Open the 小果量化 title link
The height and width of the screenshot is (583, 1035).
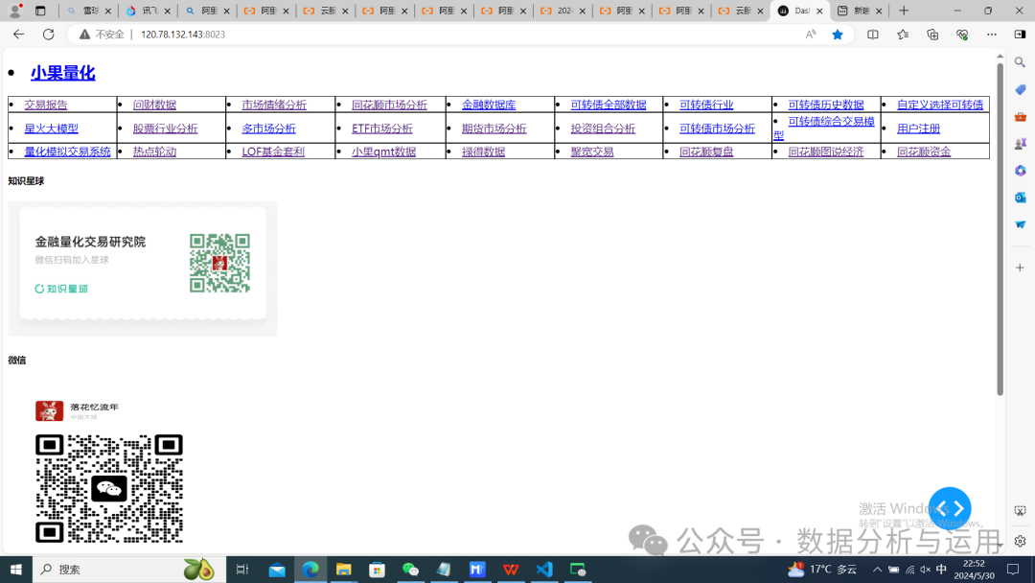[x=62, y=73]
